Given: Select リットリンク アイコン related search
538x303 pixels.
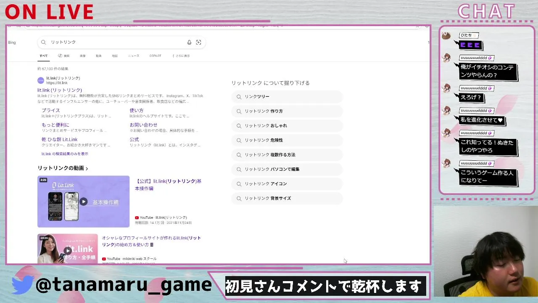Looking at the screenshot, I should coord(287,184).
